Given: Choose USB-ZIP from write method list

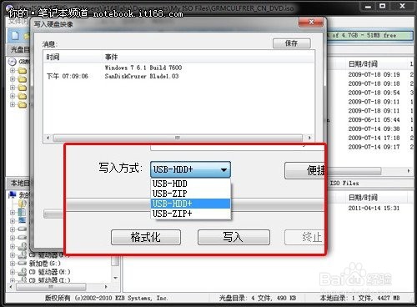Looking at the screenshot, I should pyautogui.click(x=191, y=194).
